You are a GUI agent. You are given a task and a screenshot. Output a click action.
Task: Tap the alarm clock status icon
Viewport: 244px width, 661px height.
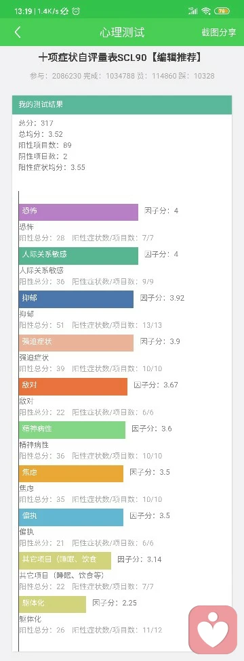[76, 12]
